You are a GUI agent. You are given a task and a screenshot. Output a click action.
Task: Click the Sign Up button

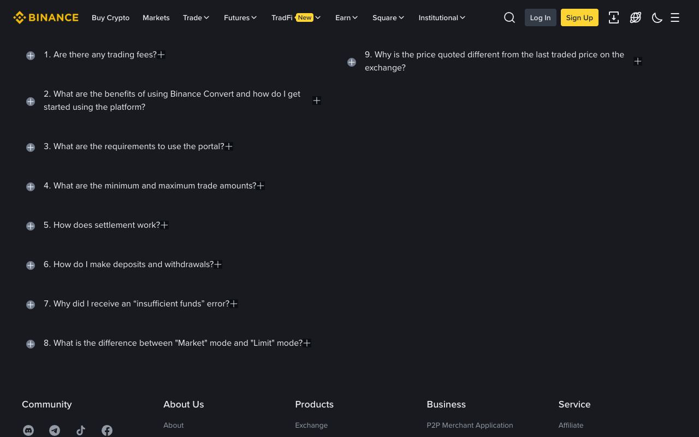(579, 17)
